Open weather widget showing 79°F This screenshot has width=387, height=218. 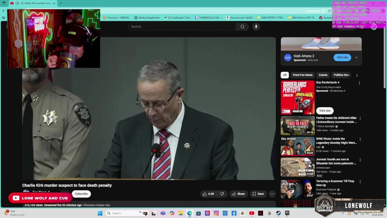15,213
